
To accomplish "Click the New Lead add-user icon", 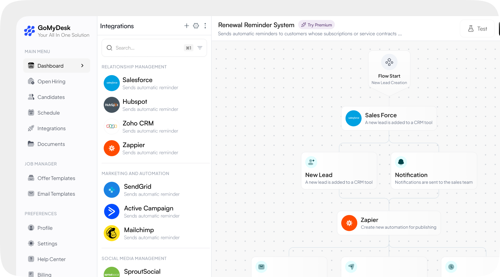I will [311, 162].
